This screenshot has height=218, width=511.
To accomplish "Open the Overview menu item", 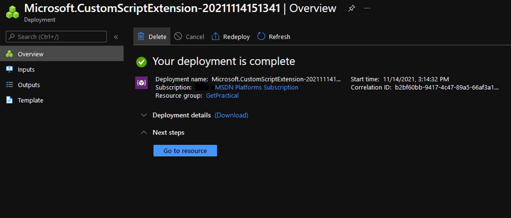I will coord(61,54).
